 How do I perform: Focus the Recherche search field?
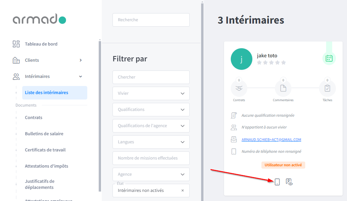(151, 20)
